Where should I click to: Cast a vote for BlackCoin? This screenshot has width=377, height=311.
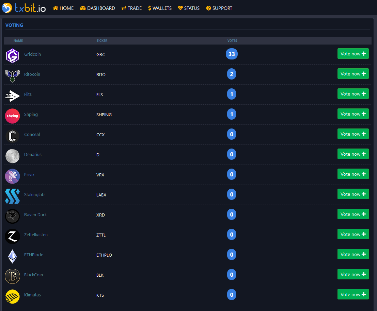(x=353, y=274)
